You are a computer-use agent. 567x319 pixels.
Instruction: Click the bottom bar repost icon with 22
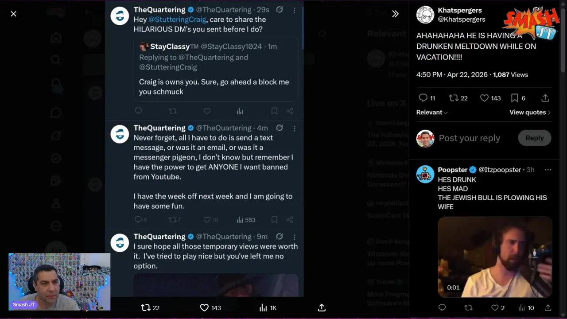pyautogui.click(x=146, y=307)
